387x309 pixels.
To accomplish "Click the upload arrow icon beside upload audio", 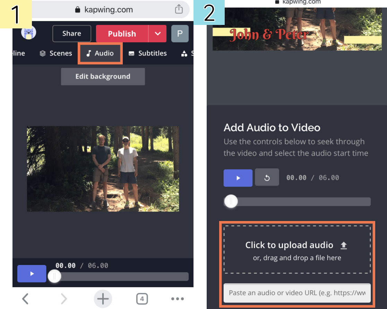I will (x=344, y=245).
